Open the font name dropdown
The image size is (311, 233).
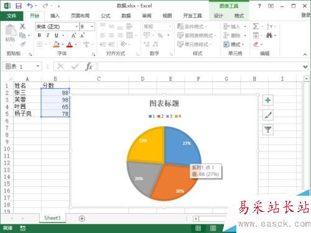point(77,27)
